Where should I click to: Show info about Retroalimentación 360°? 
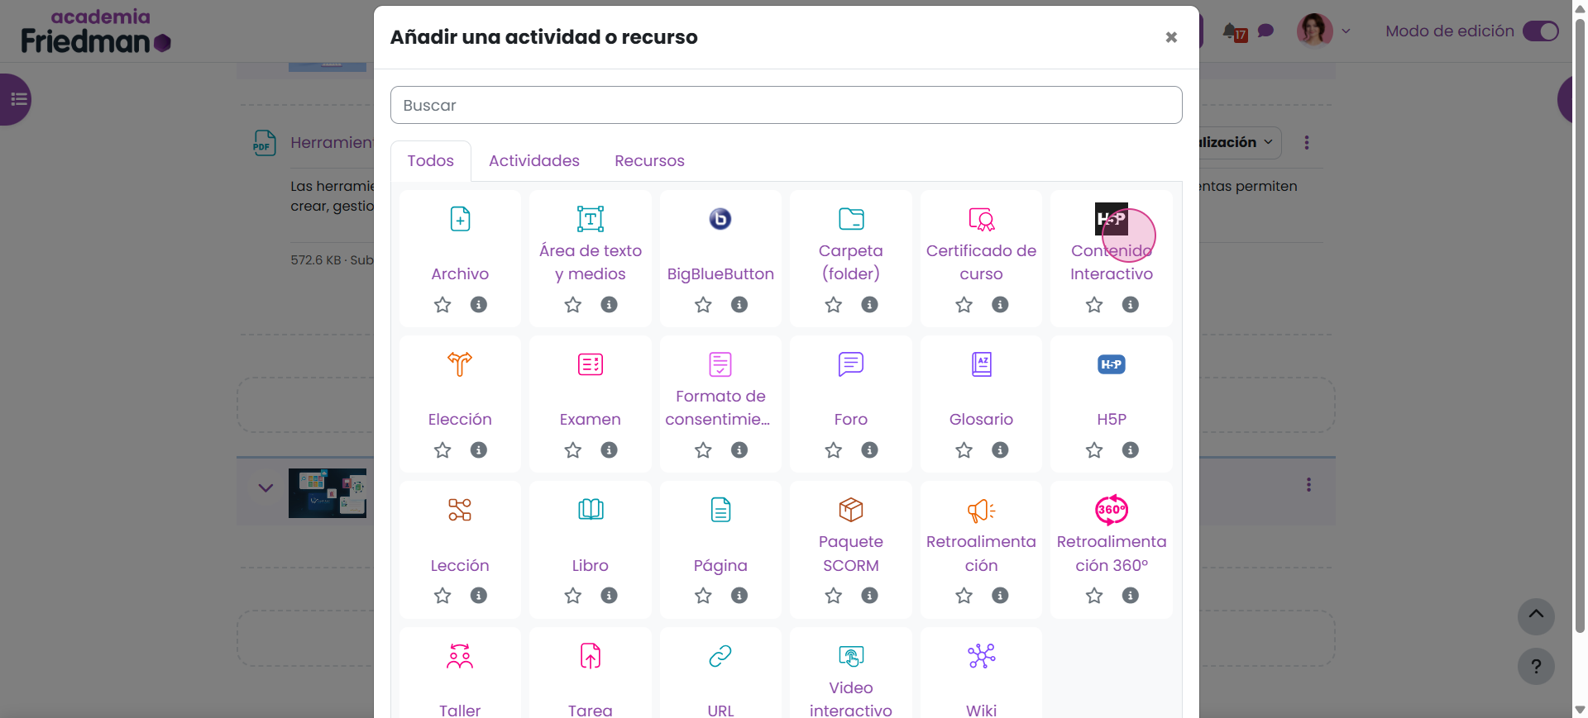click(1130, 596)
